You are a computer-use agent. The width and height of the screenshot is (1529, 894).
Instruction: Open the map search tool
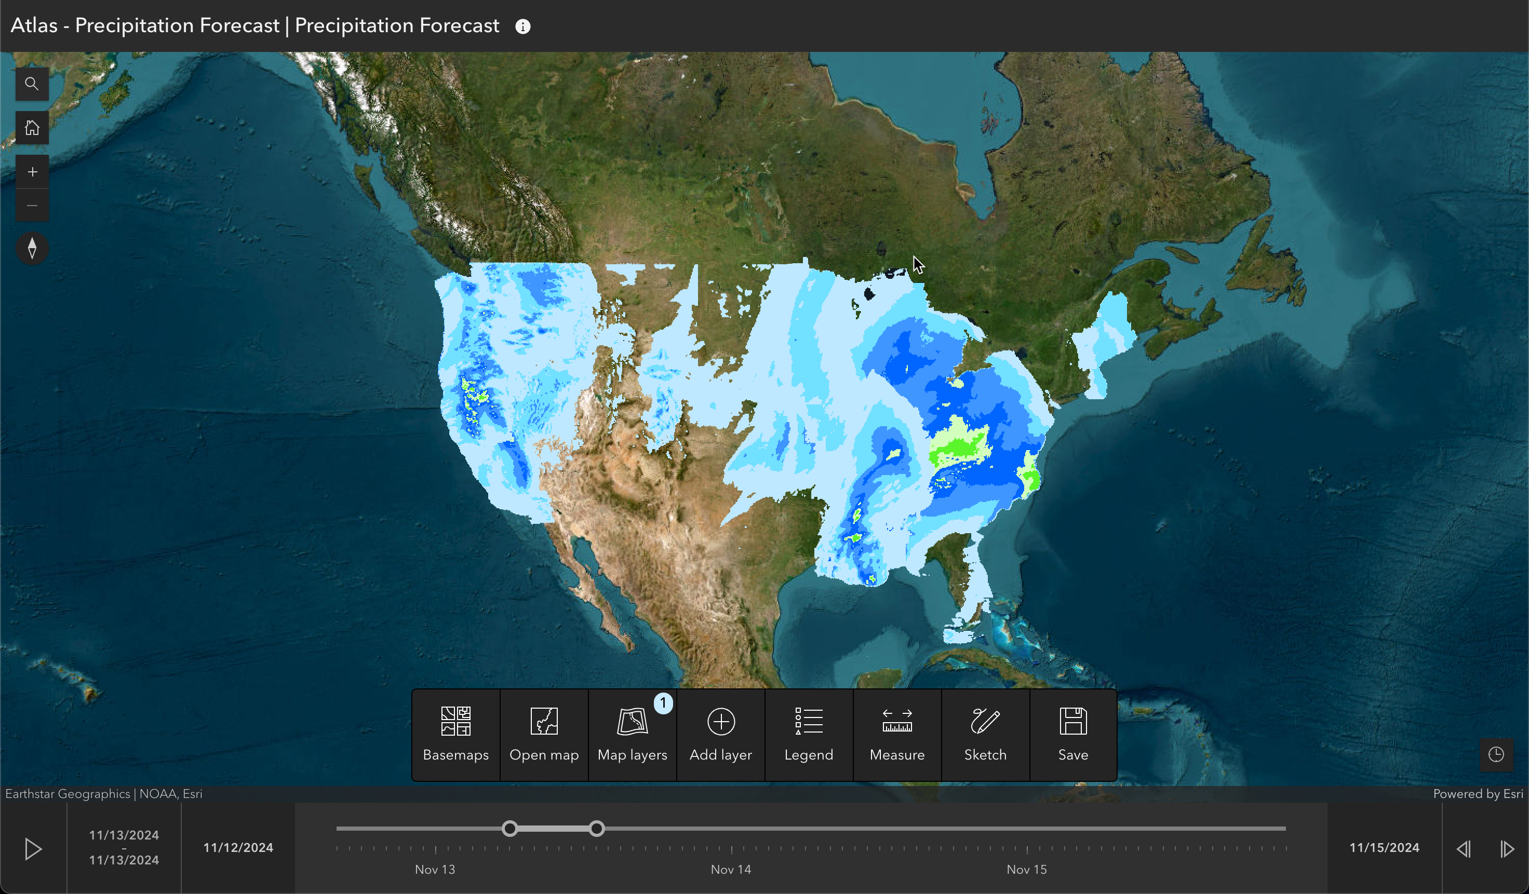(x=32, y=84)
